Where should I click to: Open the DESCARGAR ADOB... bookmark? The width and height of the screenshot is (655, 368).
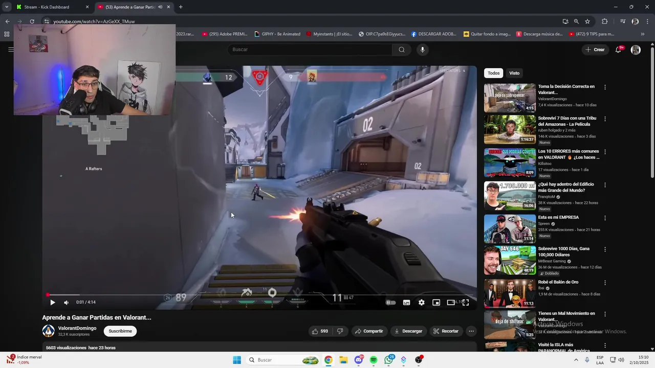[x=433, y=34]
